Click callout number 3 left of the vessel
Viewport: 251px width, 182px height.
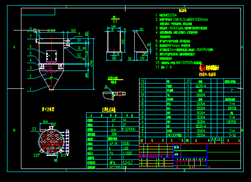coord(31,68)
